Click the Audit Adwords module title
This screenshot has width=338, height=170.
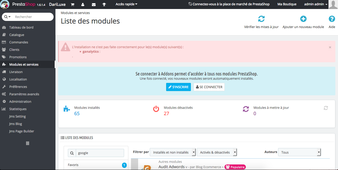pos(172,167)
